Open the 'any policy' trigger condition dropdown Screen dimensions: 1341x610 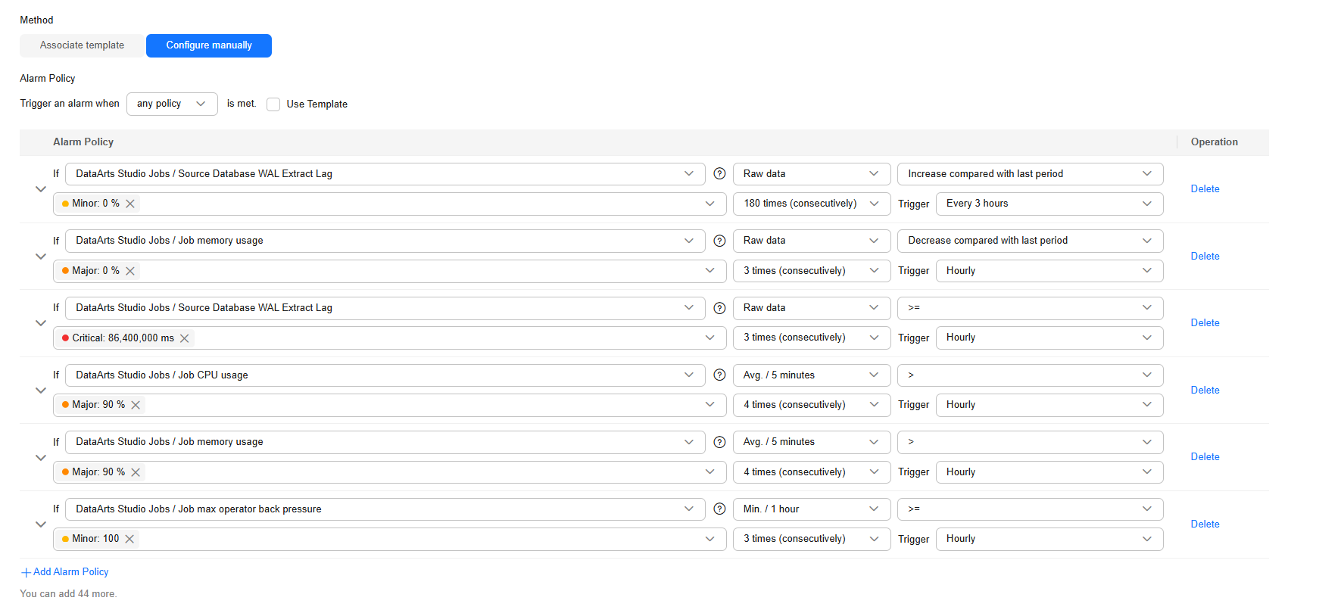(x=172, y=104)
